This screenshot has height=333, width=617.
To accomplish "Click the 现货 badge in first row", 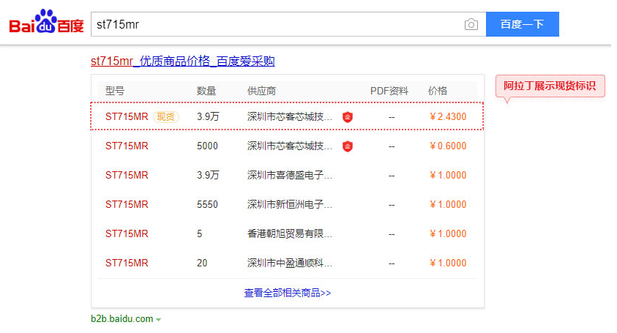I will pos(165,117).
